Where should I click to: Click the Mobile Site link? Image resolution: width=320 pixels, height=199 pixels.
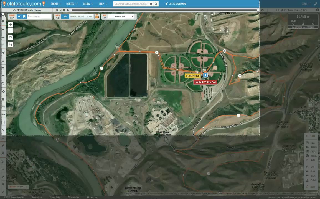click(73, 197)
